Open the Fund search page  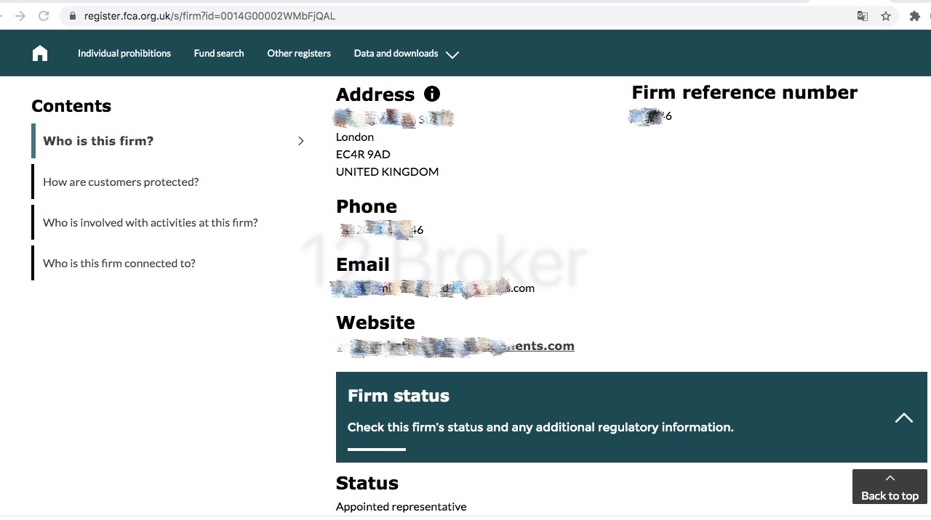pos(219,53)
